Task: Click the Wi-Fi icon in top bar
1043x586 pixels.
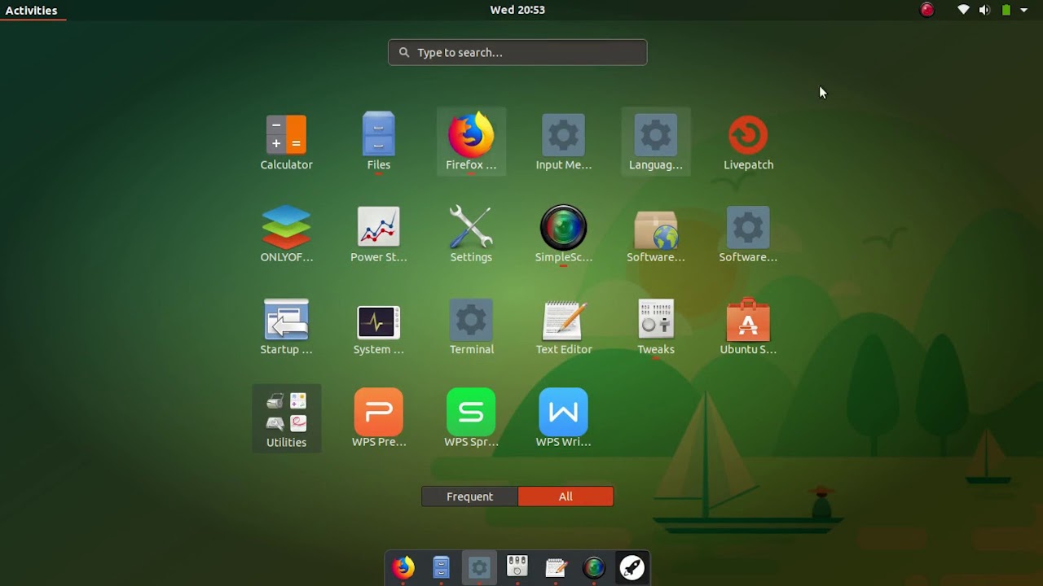Action: (963, 10)
